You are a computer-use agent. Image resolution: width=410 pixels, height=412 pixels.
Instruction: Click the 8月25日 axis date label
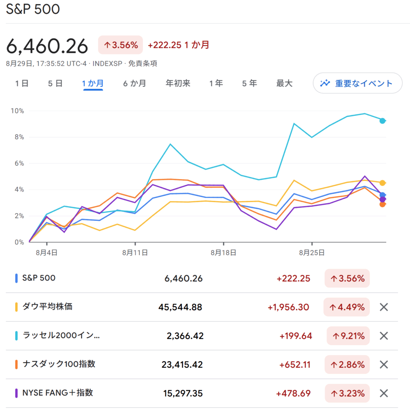312,253
